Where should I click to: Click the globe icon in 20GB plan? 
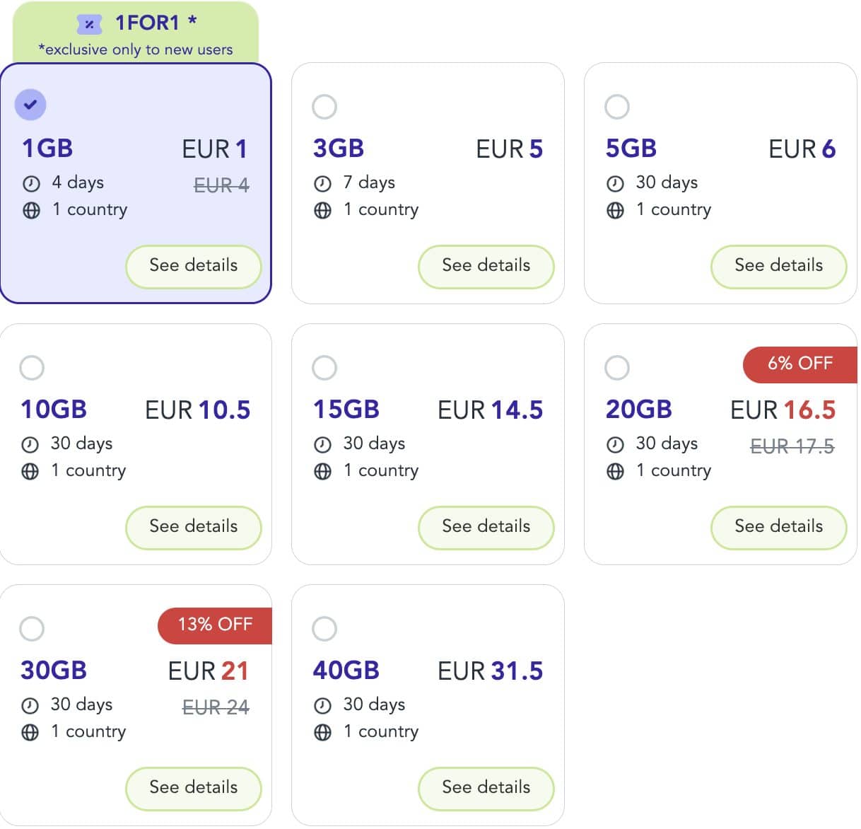point(615,472)
